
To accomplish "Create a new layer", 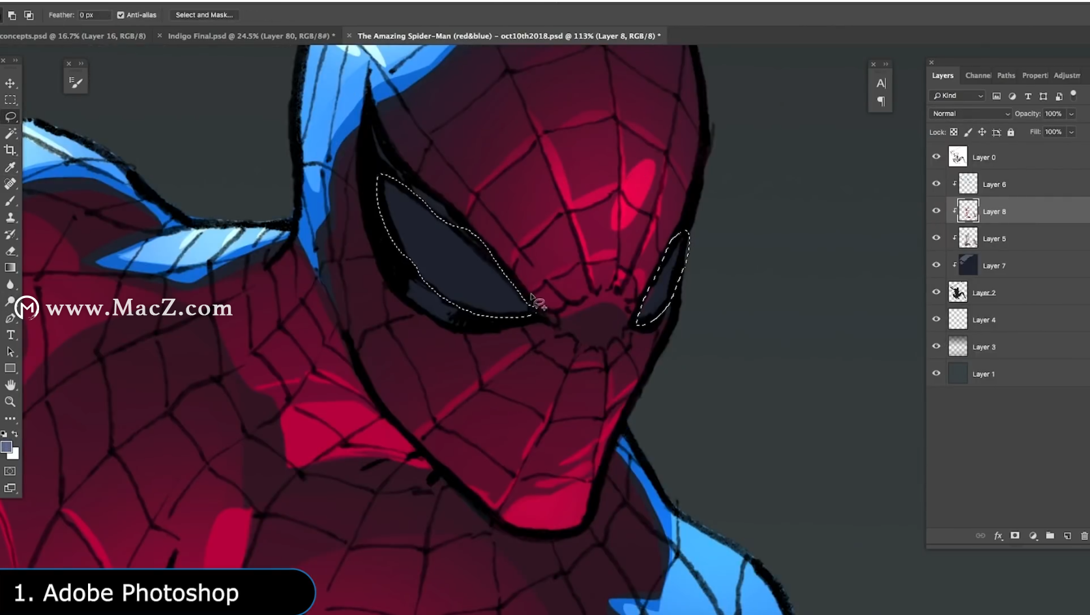I will pyautogui.click(x=1067, y=536).
